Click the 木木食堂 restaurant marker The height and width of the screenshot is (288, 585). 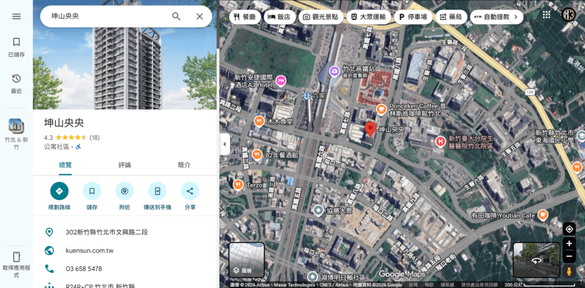click(258, 121)
